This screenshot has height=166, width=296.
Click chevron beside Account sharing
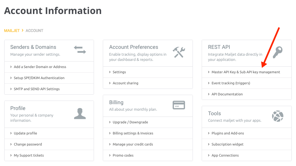110,83
